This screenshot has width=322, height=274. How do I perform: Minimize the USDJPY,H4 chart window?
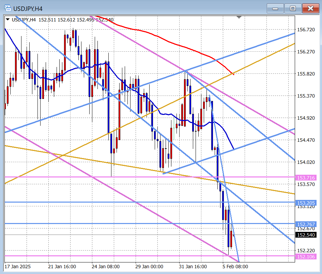[275, 8]
